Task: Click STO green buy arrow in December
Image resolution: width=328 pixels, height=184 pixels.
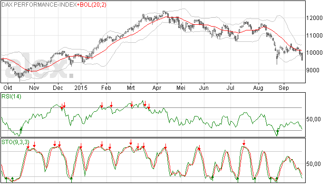Action: (x=71, y=179)
